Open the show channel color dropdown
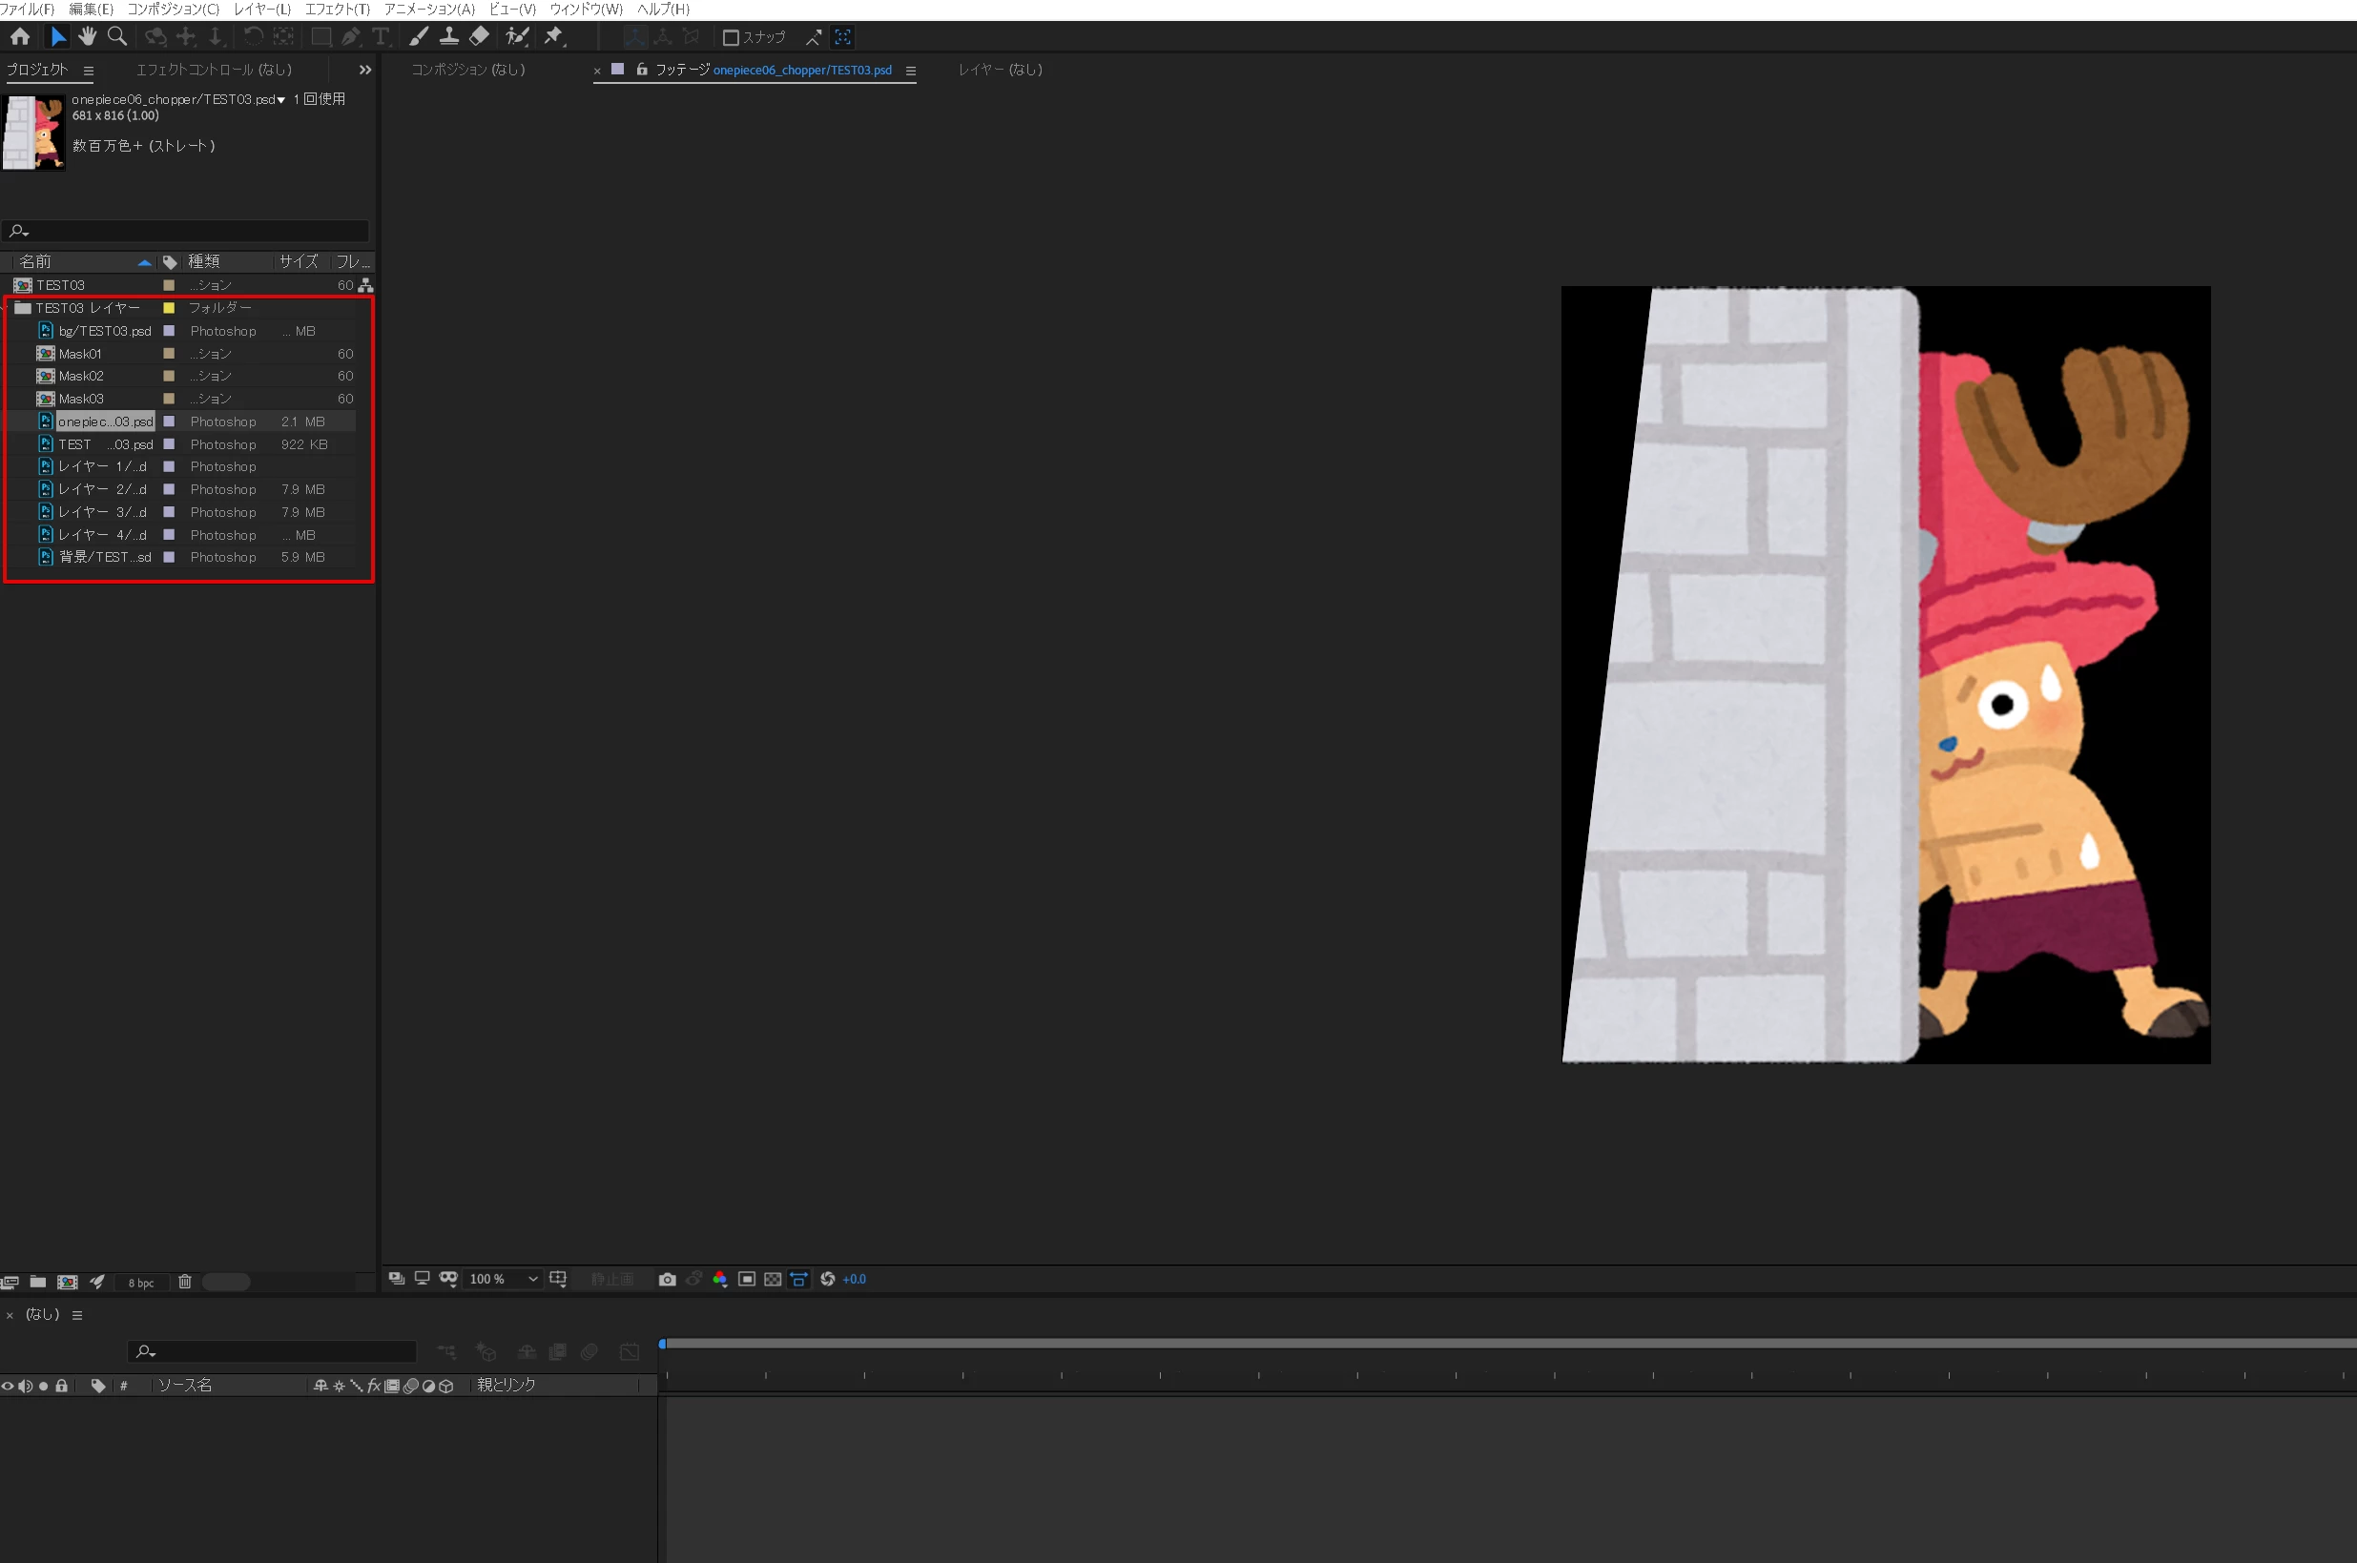 coord(720,1279)
